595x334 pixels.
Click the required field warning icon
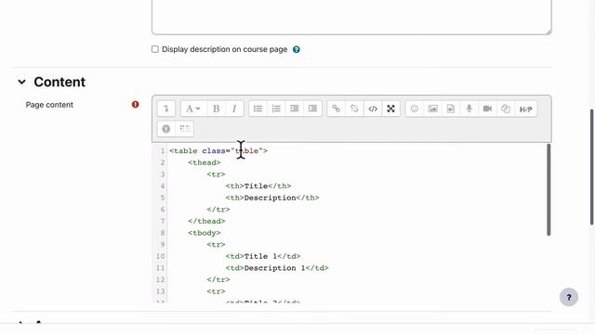136,105
